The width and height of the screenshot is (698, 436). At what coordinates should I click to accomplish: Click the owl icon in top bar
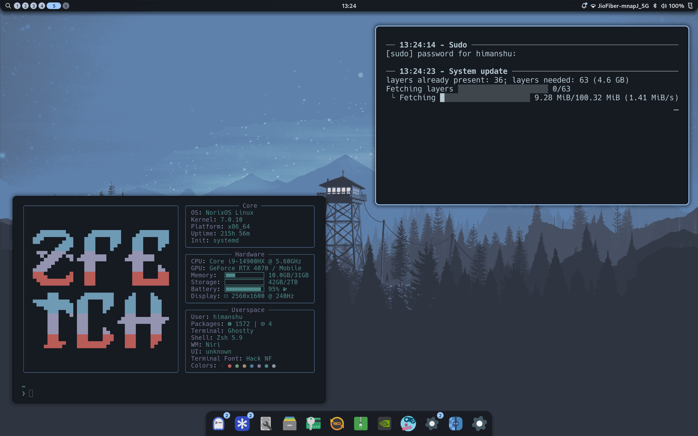click(x=690, y=6)
